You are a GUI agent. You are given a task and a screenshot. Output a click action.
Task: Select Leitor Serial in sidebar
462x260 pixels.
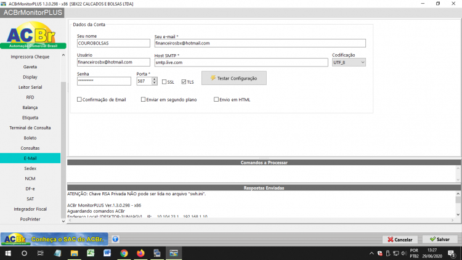(30, 87)
